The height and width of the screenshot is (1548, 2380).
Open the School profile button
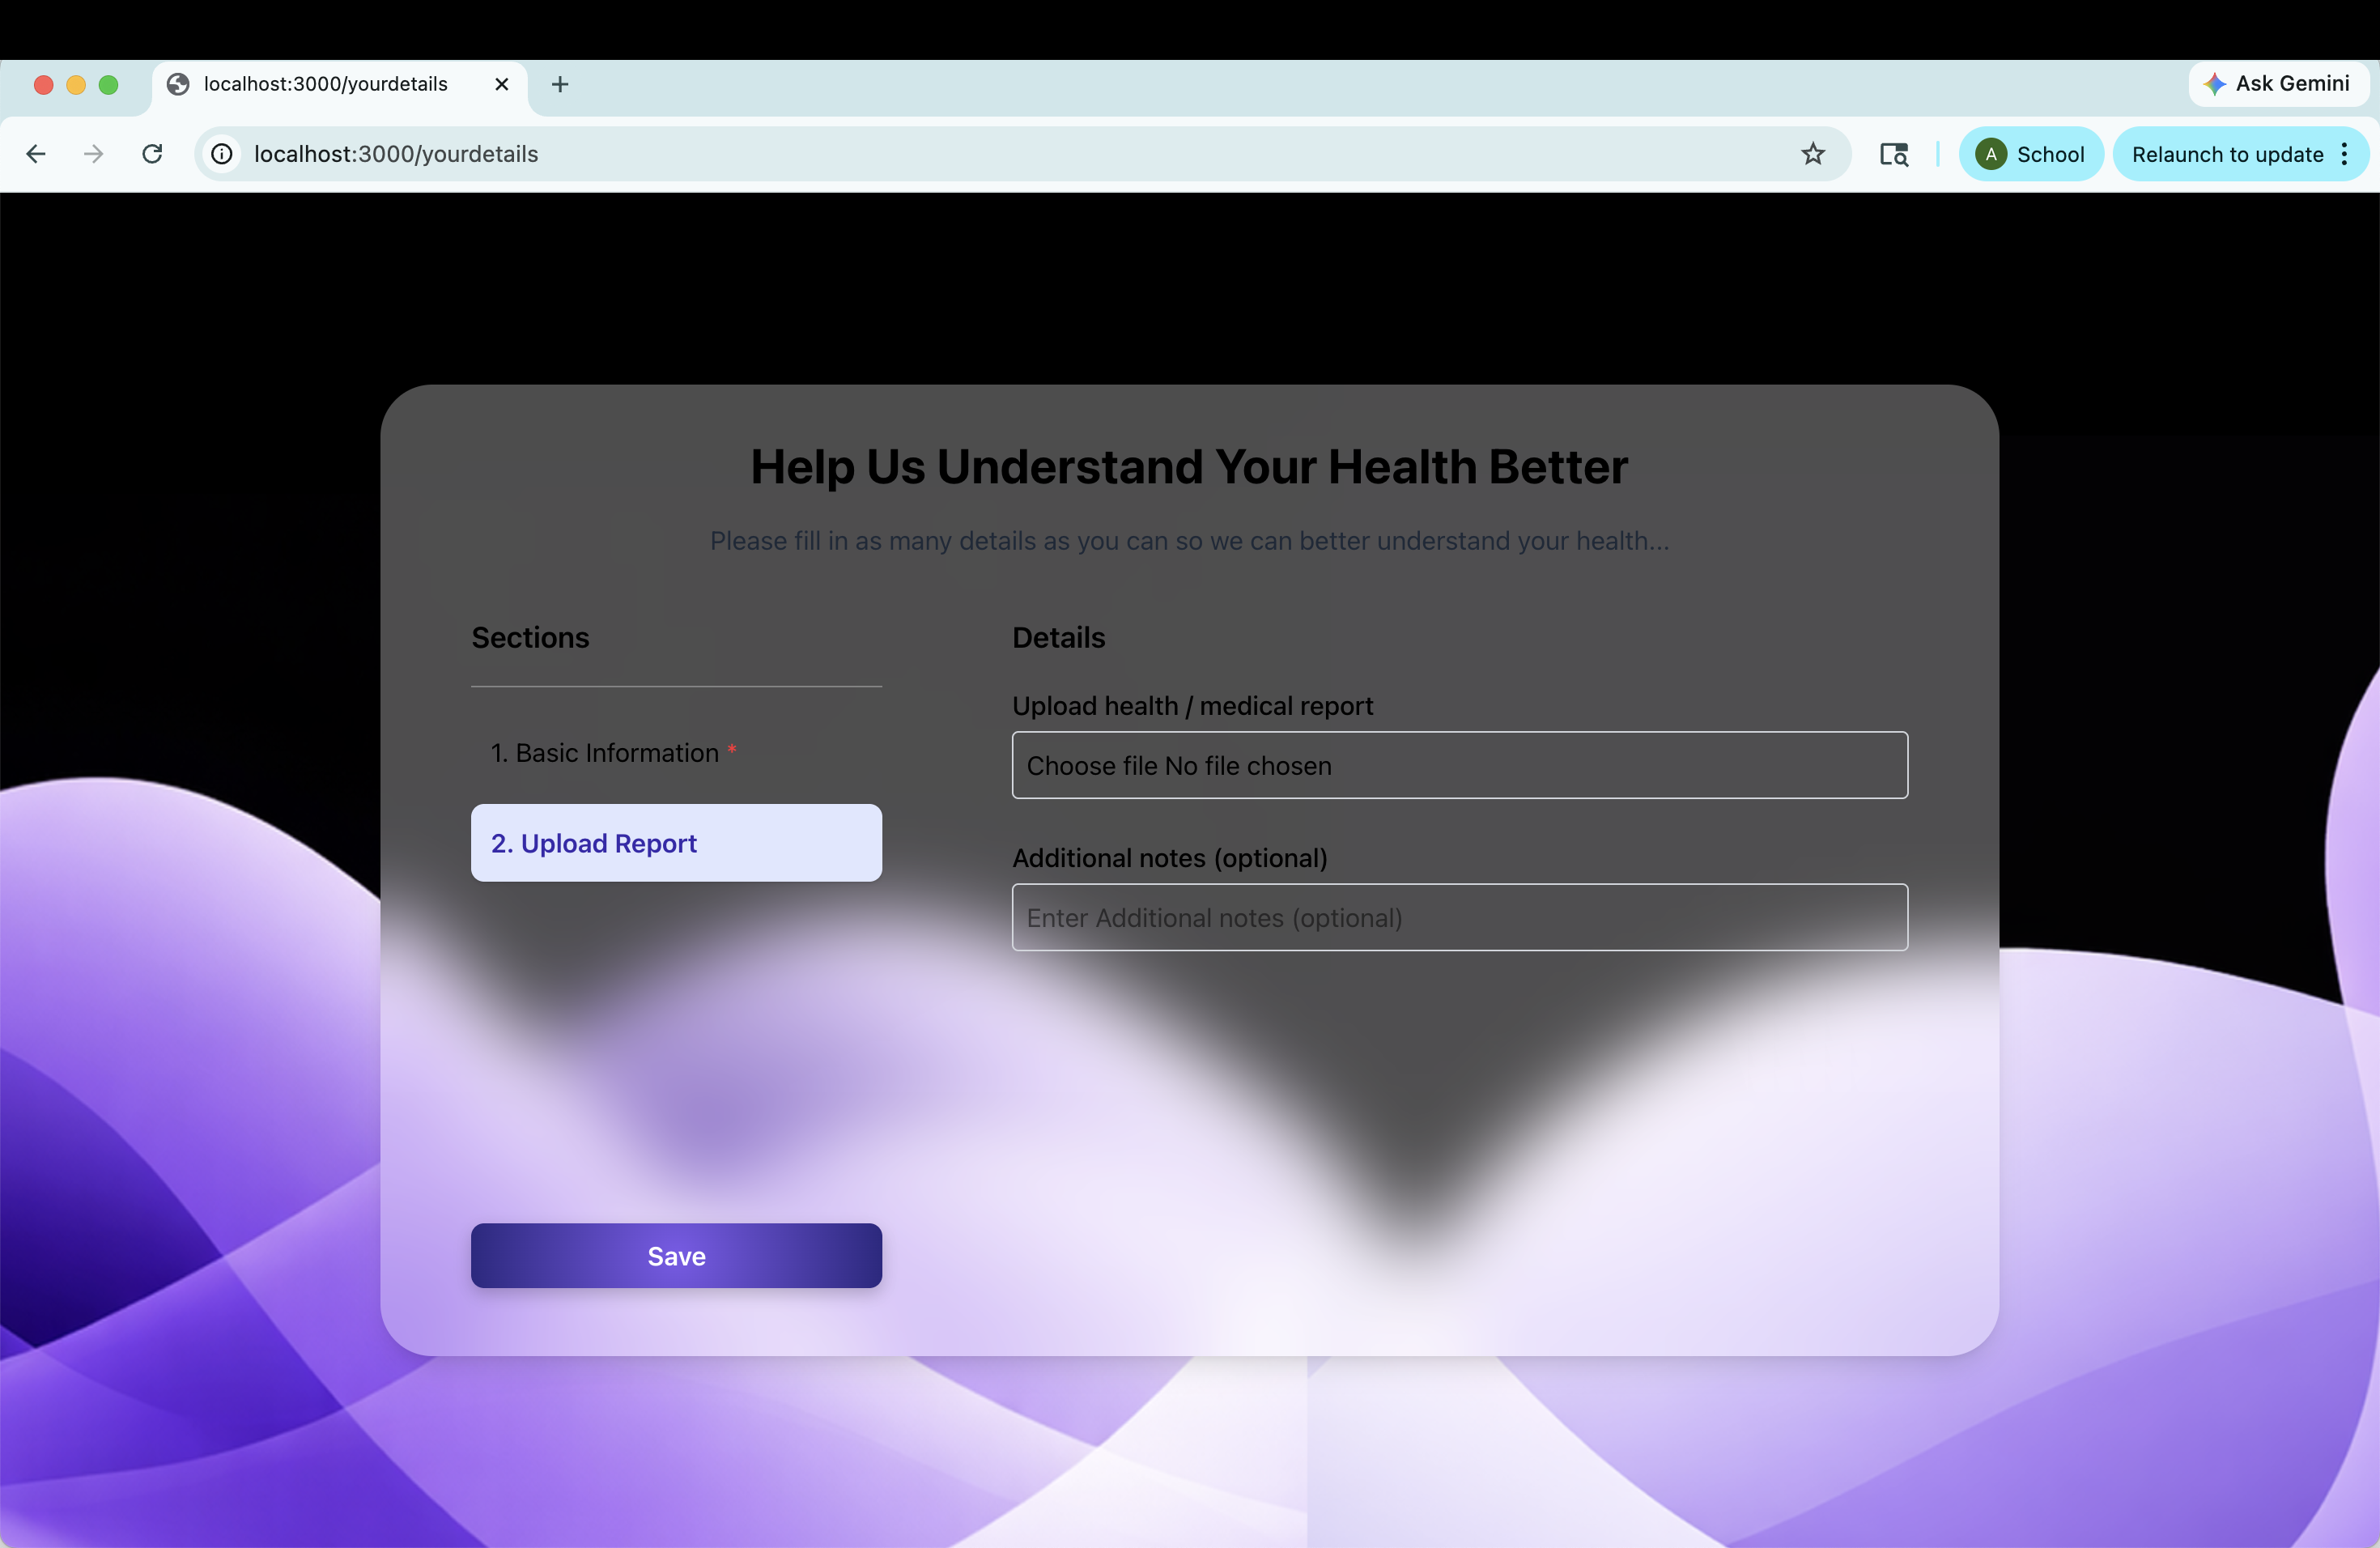tap(2031, 154)
